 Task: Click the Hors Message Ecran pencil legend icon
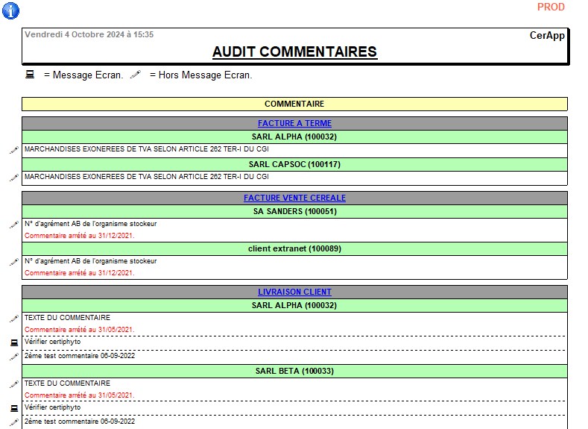point(135,75)
